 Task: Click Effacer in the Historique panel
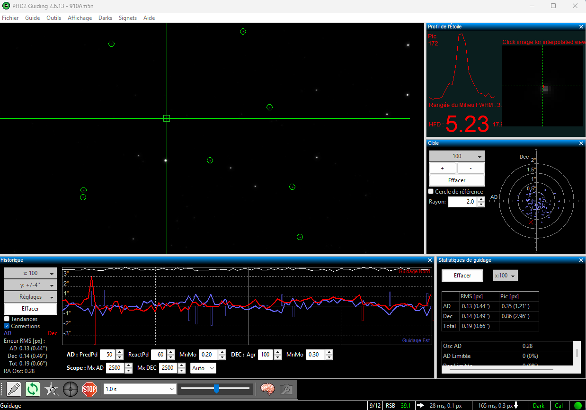[x=30, y=309]
